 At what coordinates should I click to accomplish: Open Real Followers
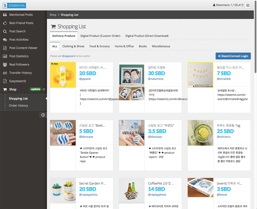pos(19,65)
